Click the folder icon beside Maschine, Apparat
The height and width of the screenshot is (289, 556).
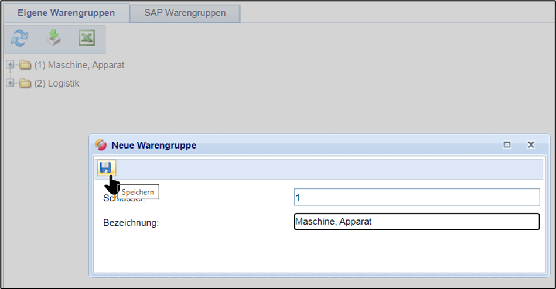pos(25,65)
